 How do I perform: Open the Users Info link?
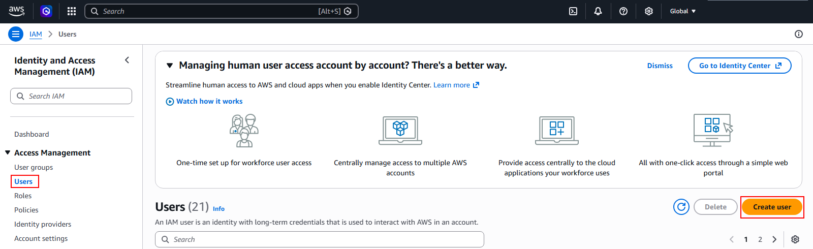[218, 209]
